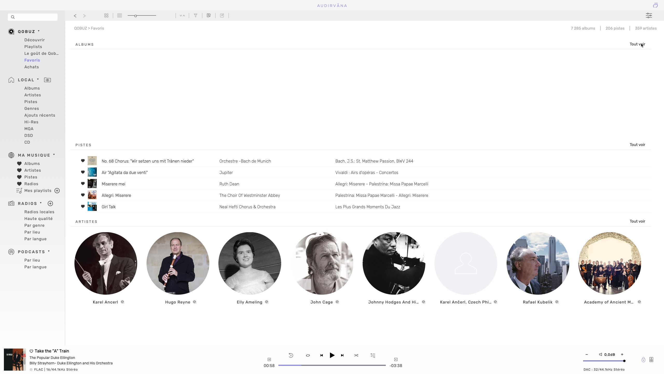This screenshot has height=374, width=664.
Task: Click the Local home icon
Action: click(11, 80)
